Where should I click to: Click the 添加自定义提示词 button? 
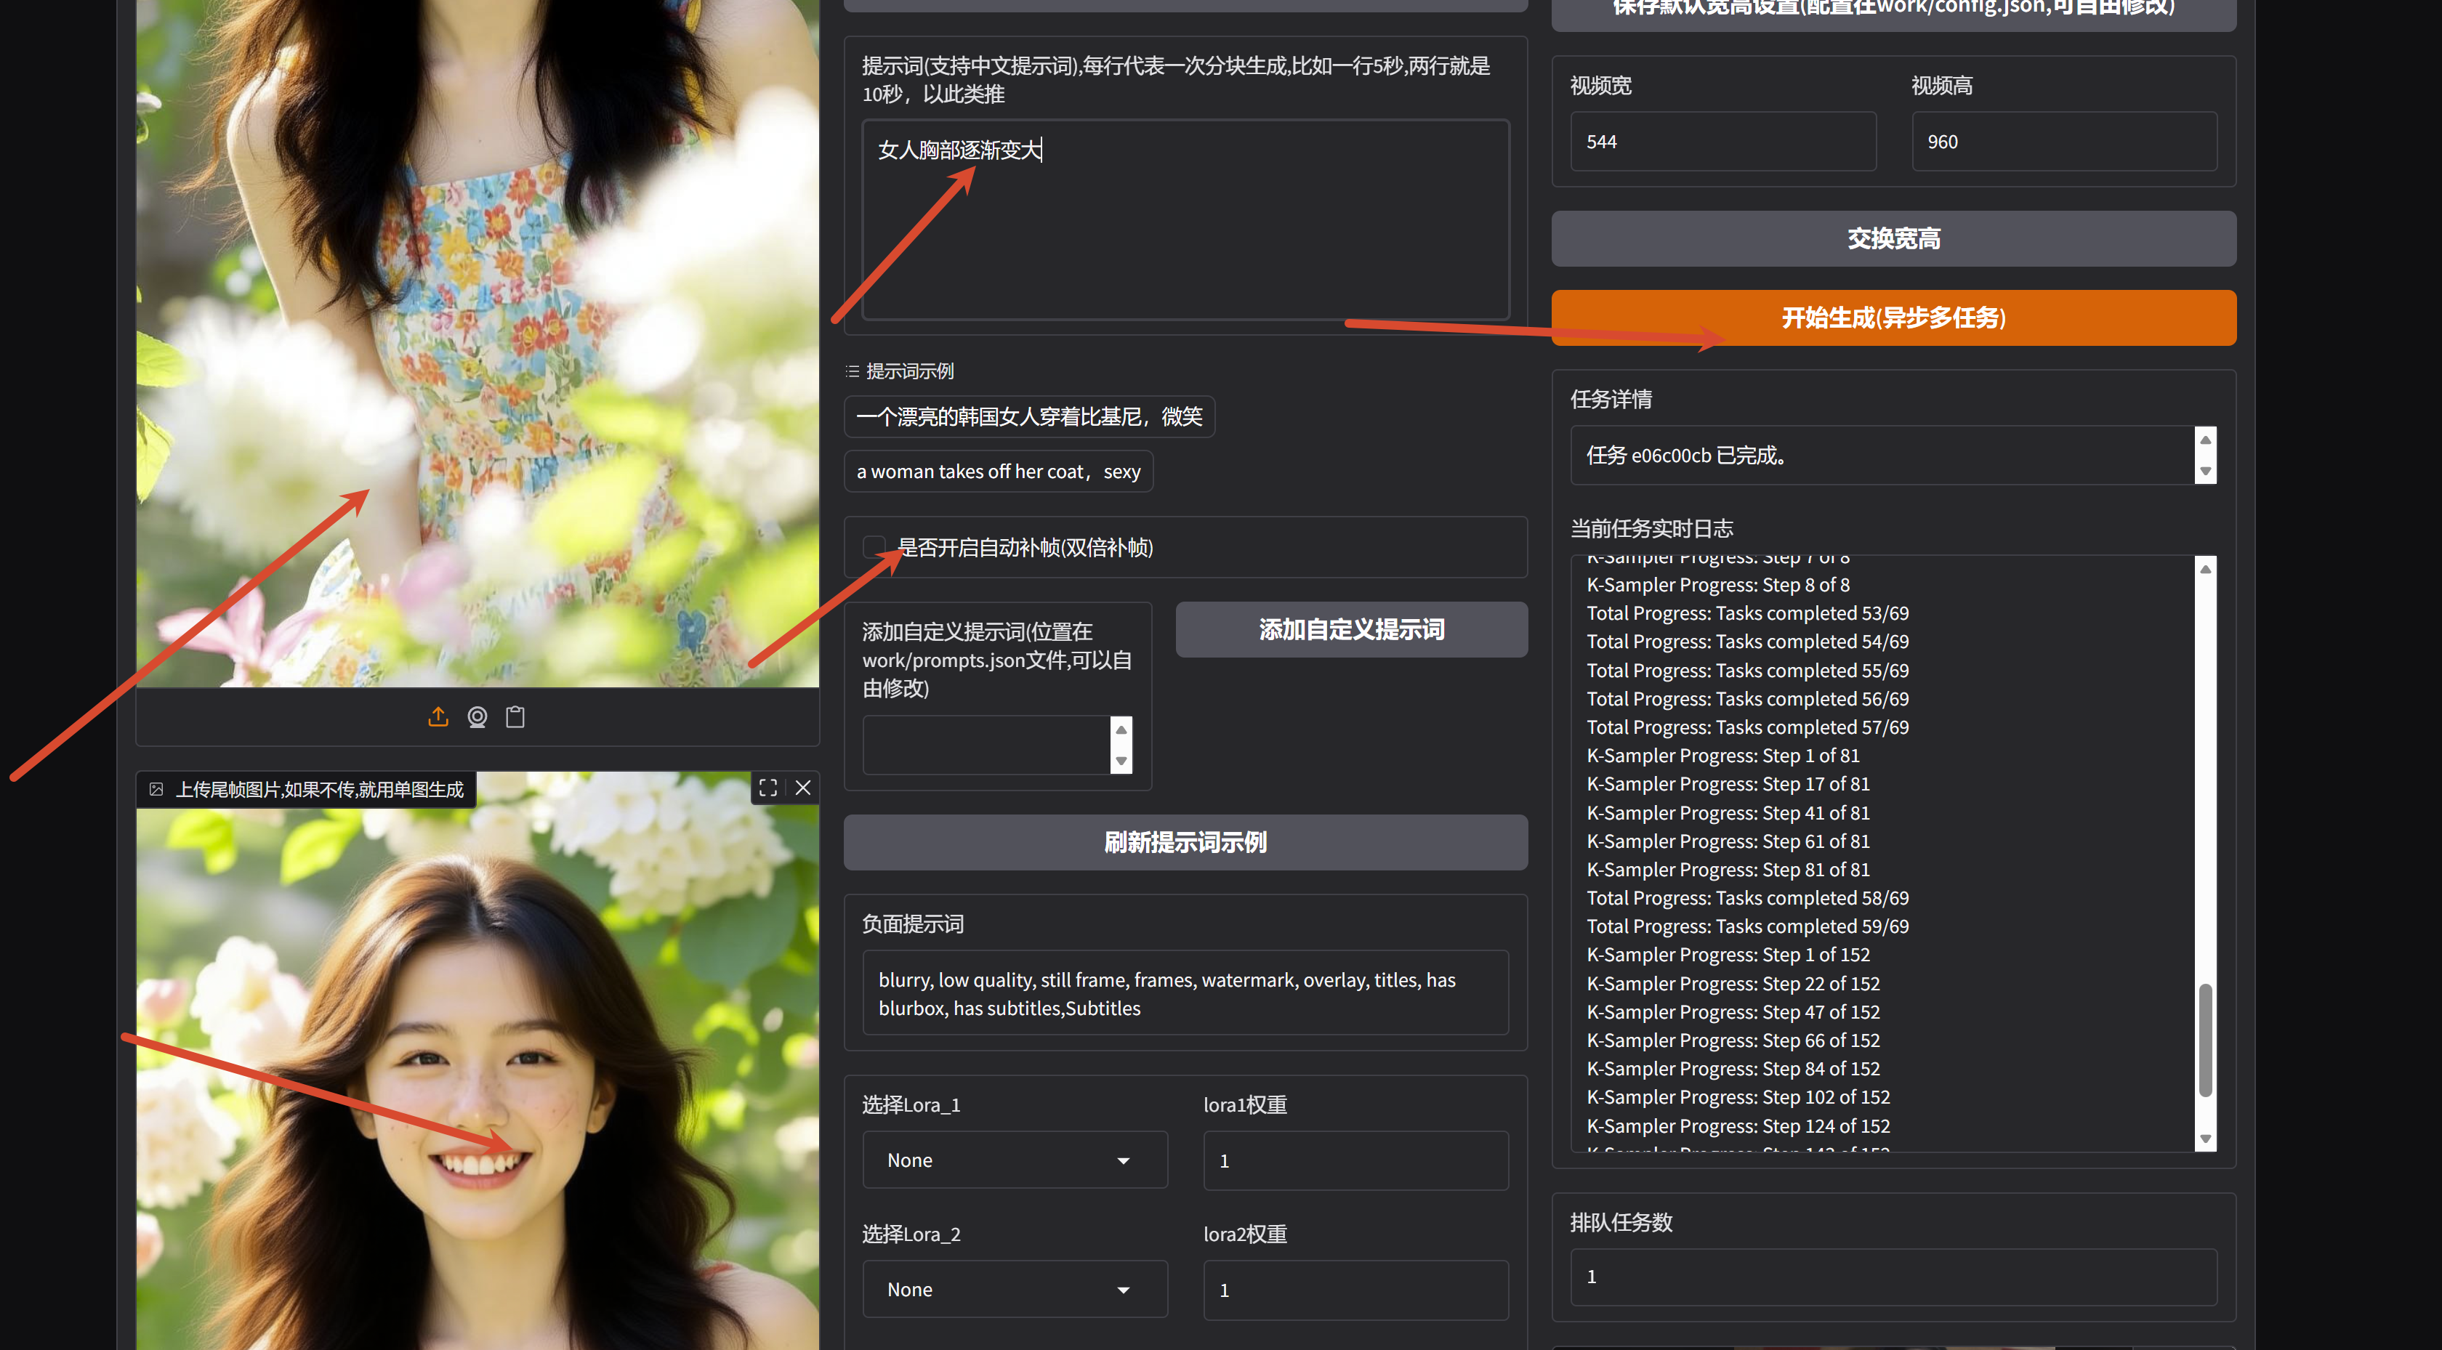click(1351, 629)
